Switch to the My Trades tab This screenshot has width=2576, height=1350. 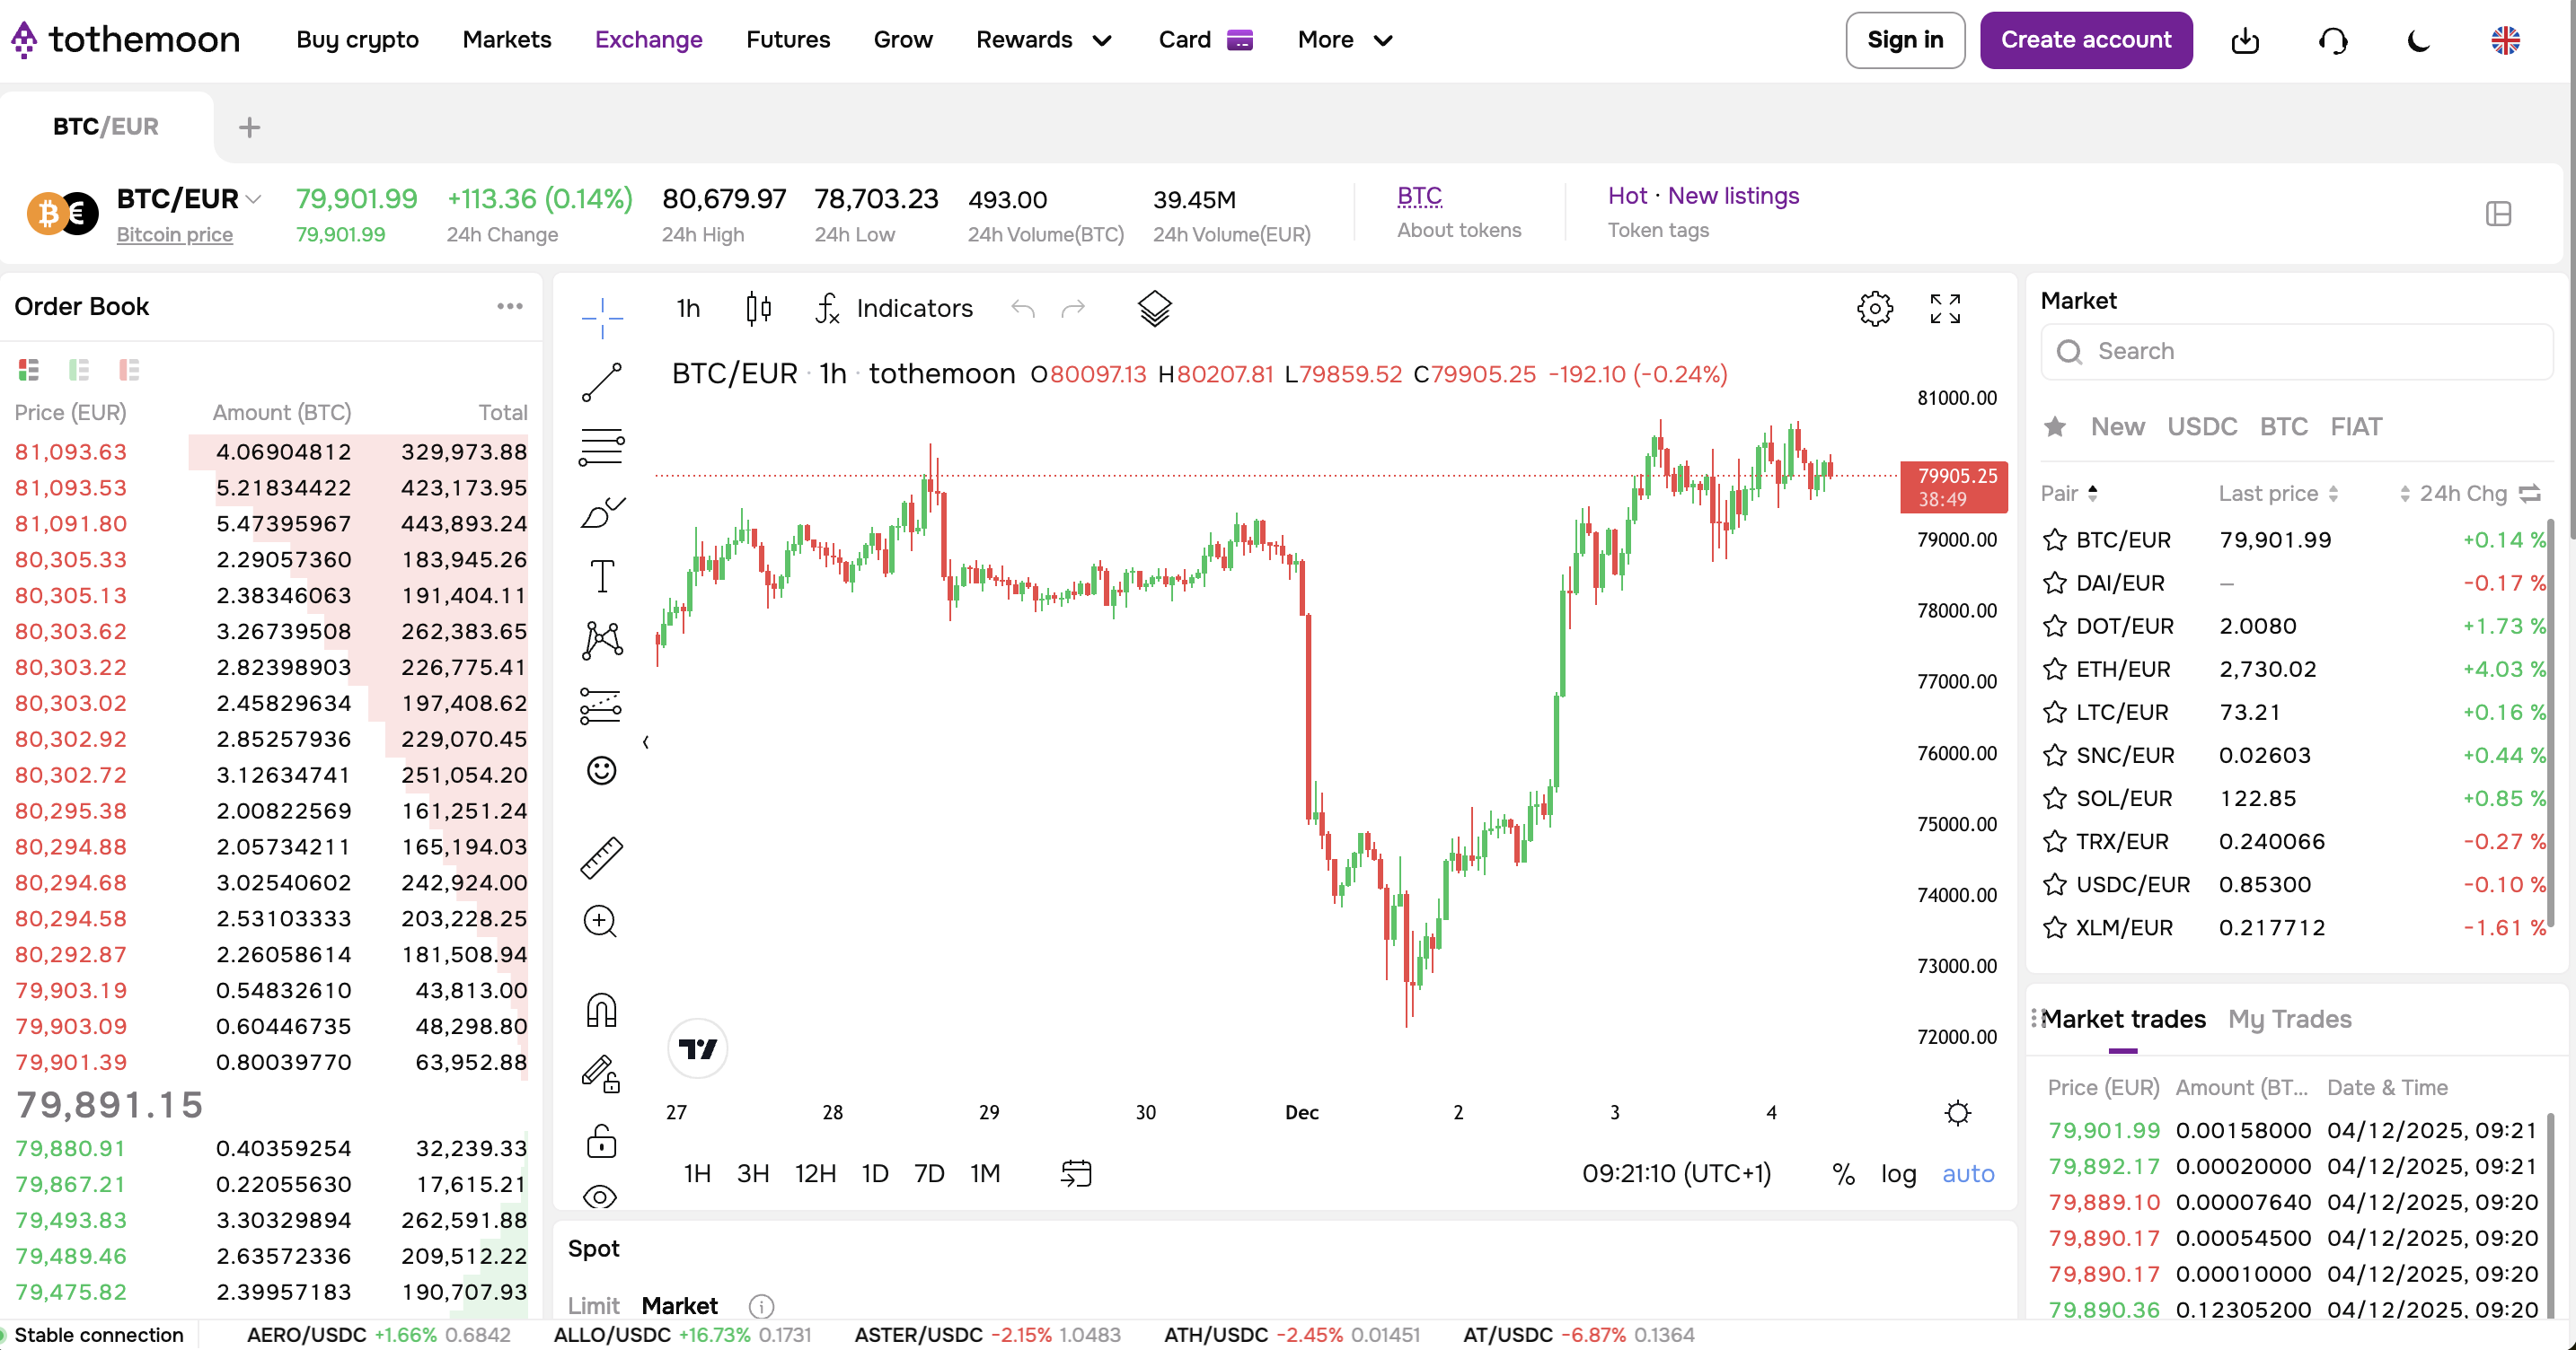(x=2289, y=1020)
